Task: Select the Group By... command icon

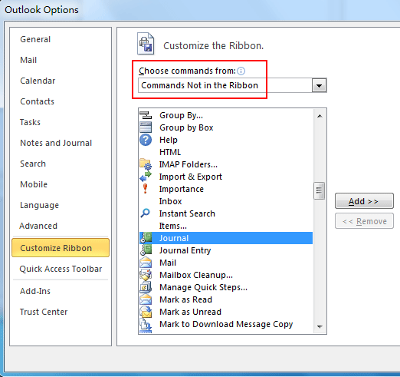Action: pyautogui.click(x=146, y=115)
